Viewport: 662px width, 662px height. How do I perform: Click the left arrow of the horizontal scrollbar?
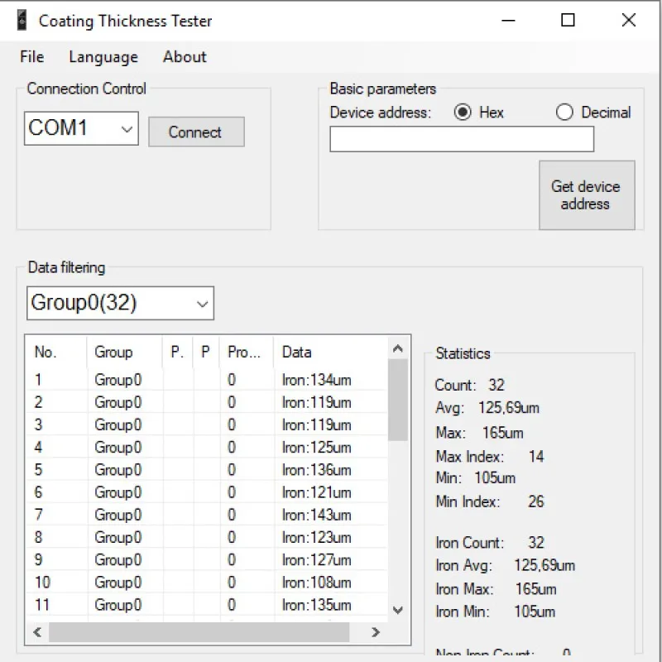pyautogui.click(x=36, y=633)
